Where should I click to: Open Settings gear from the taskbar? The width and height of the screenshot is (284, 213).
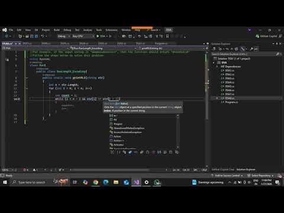[147, 182]
